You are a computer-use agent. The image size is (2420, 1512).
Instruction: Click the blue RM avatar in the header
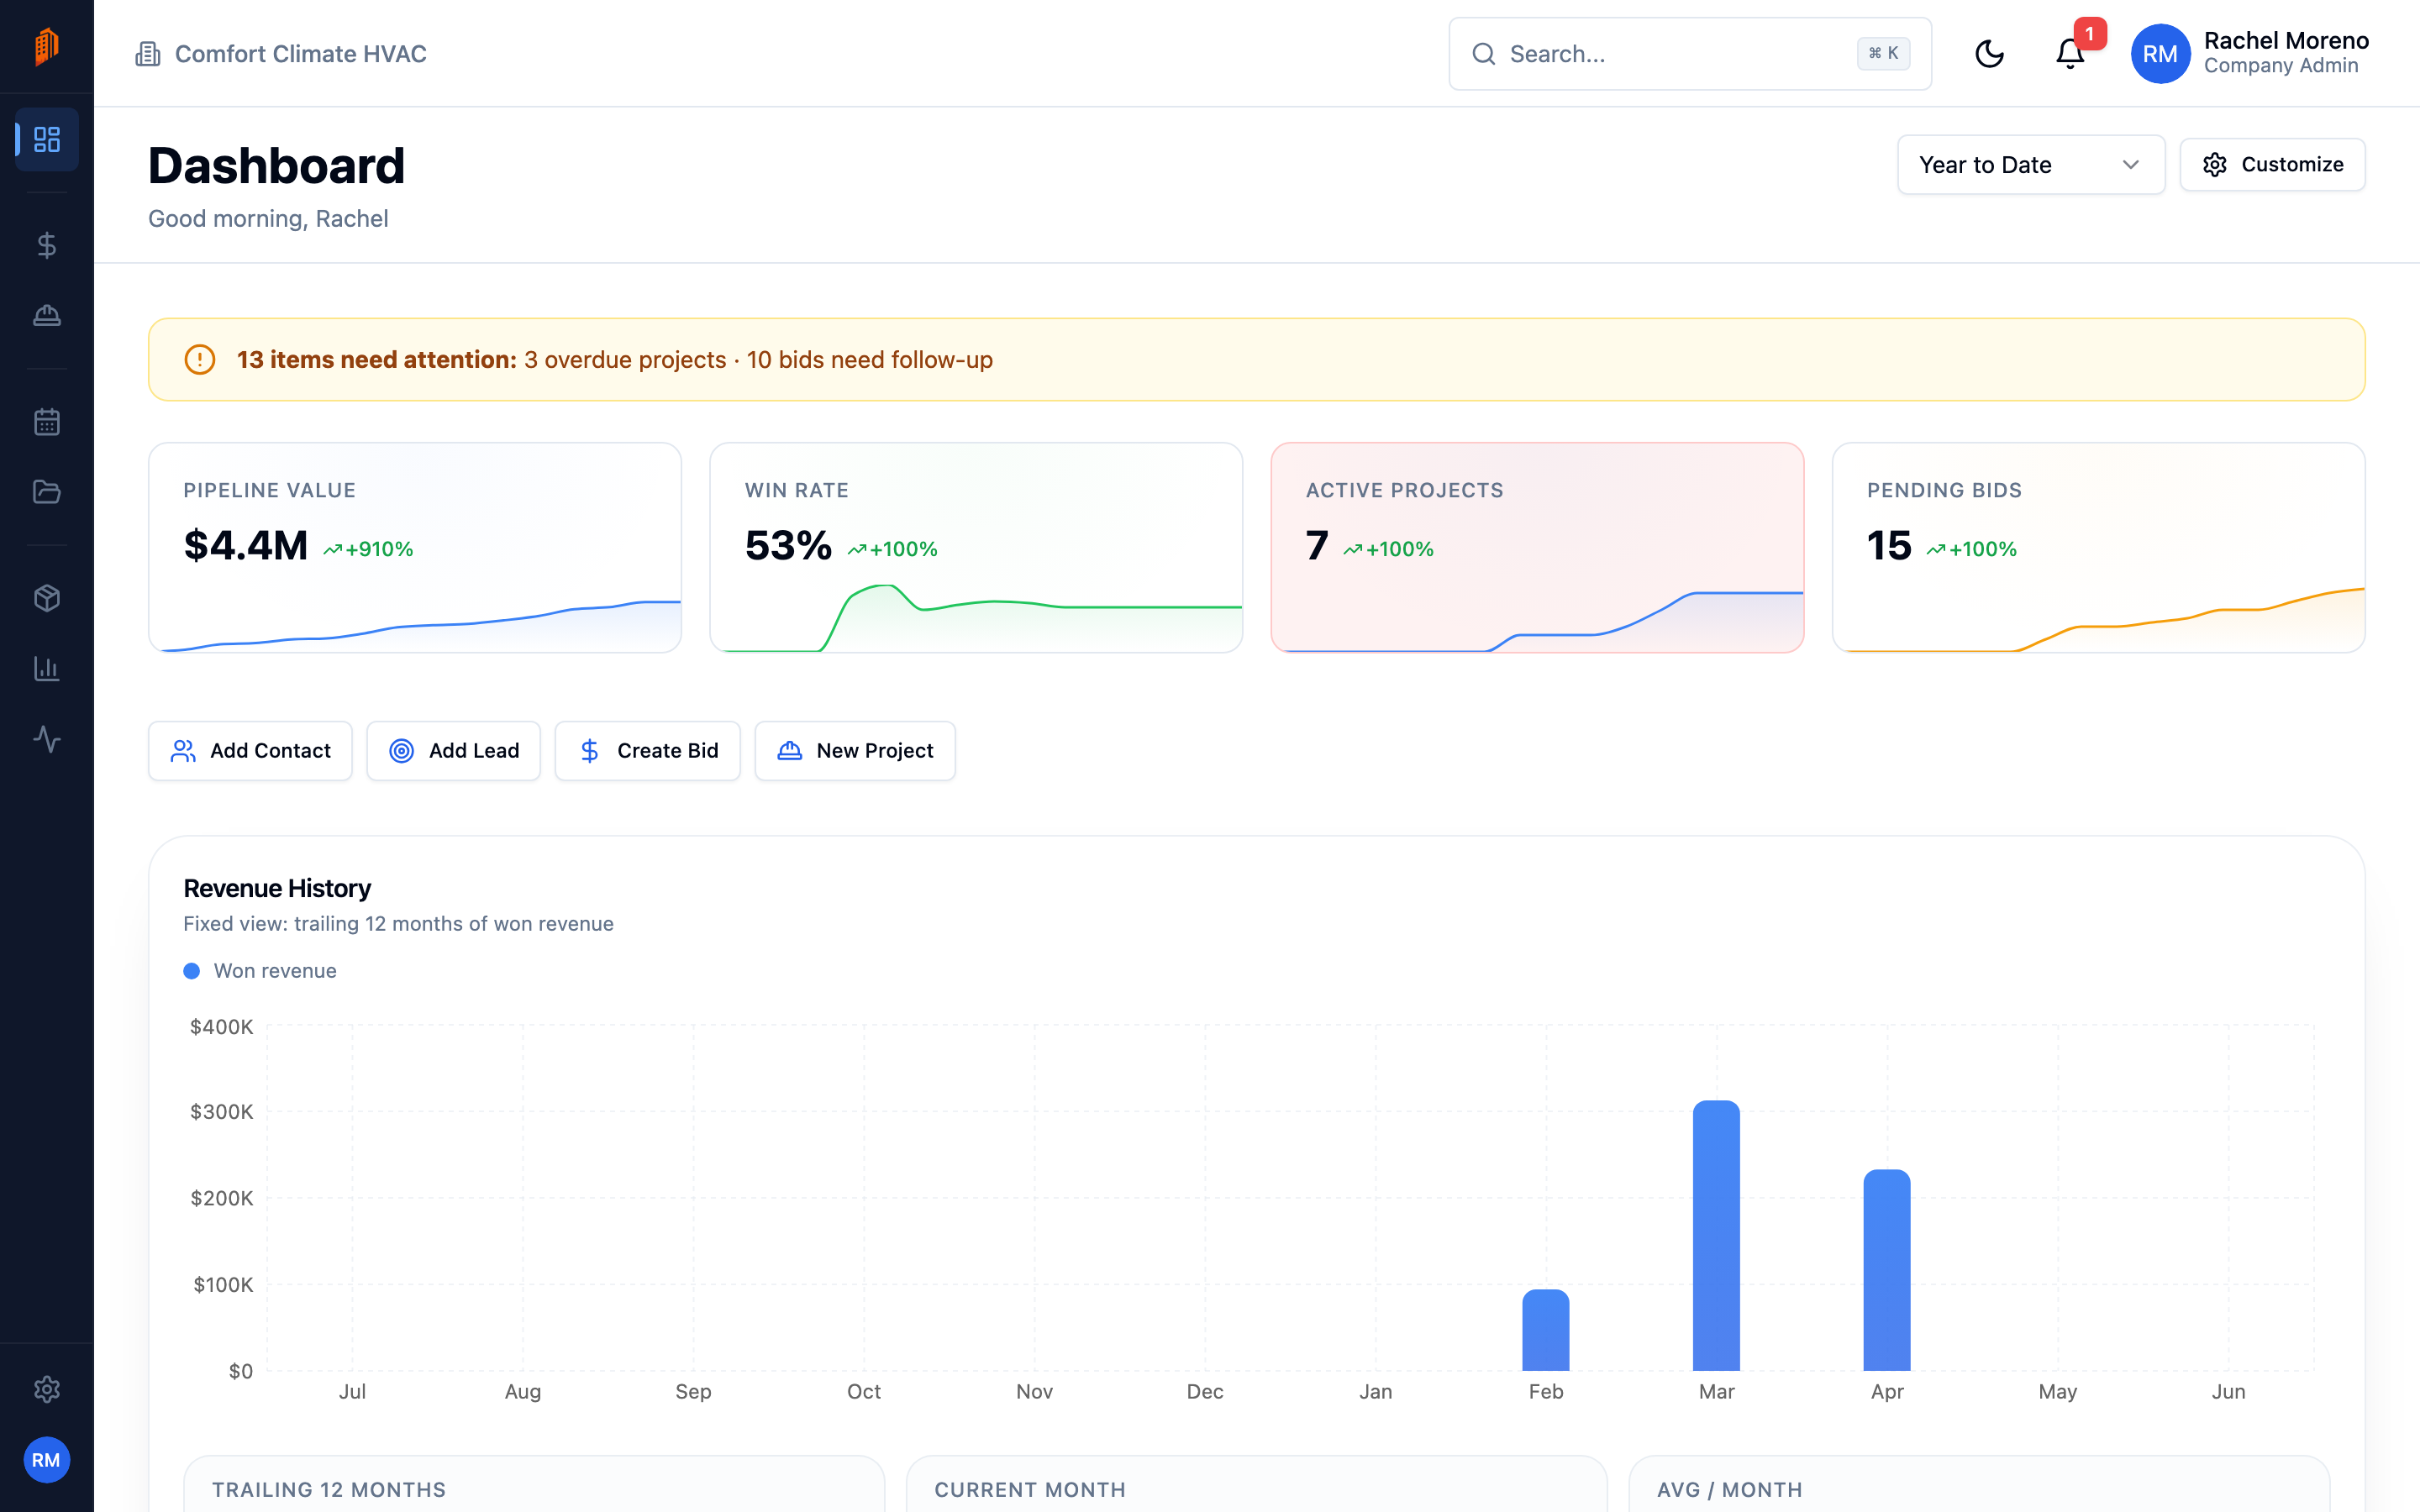tap(2160, 54)
